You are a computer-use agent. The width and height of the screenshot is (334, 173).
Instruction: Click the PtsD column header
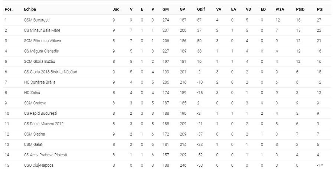tap(300, 9)
